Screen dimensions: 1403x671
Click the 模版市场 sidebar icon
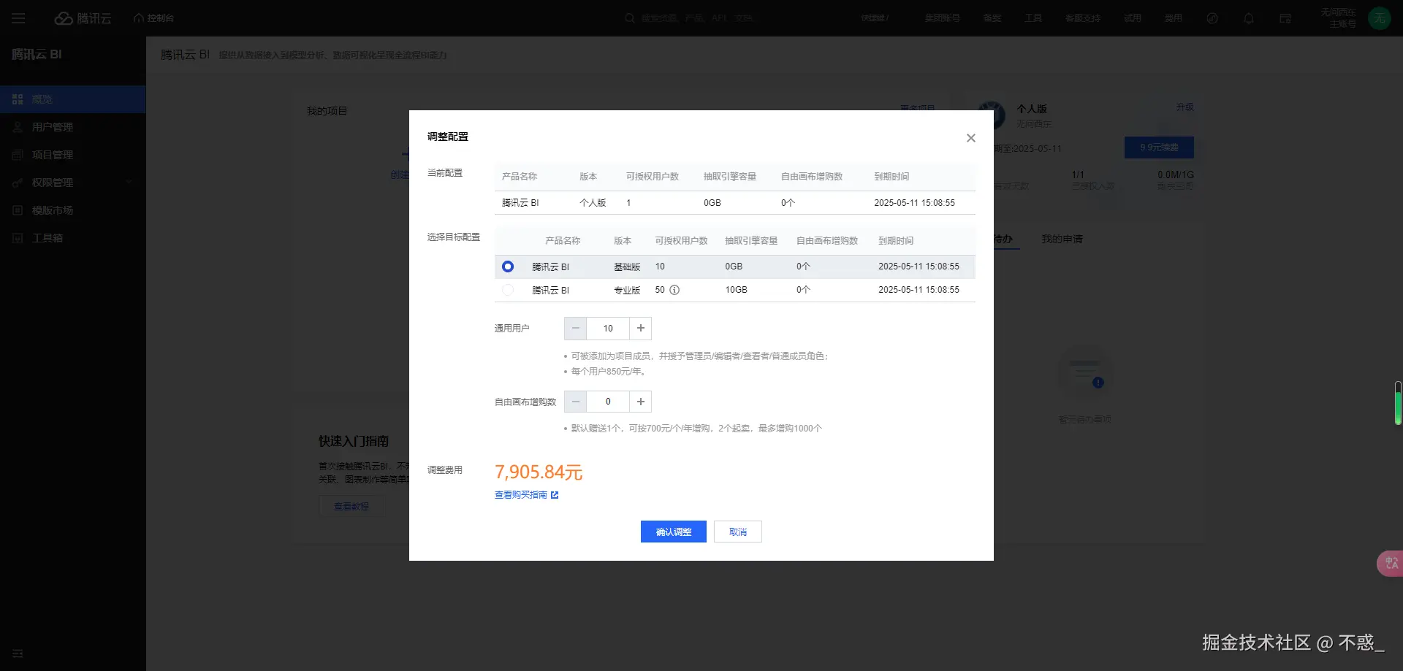click(18, 210)
